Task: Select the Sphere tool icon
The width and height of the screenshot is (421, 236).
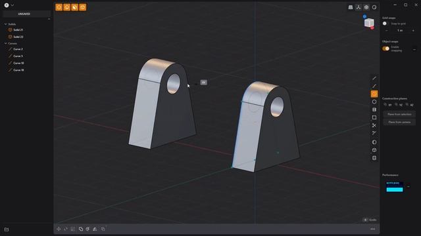Action: (x=374, y=142)
